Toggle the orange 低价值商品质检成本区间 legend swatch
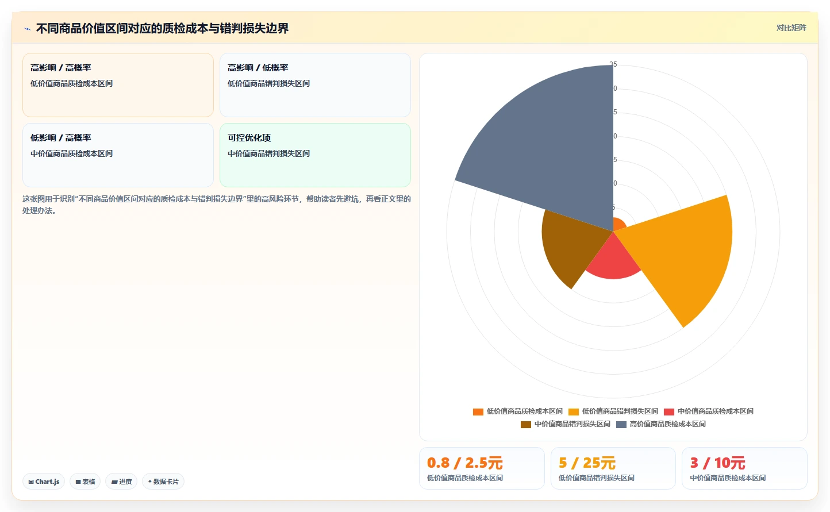 coord(478,411)
